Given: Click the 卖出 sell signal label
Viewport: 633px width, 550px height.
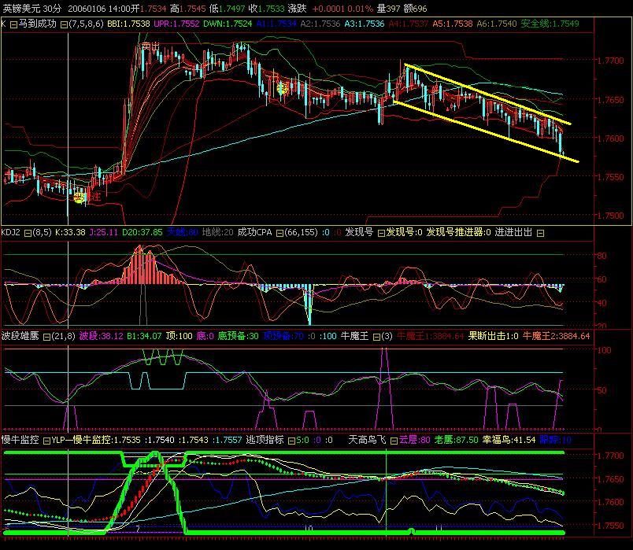Looking at the screenshot, I should 150,47.
